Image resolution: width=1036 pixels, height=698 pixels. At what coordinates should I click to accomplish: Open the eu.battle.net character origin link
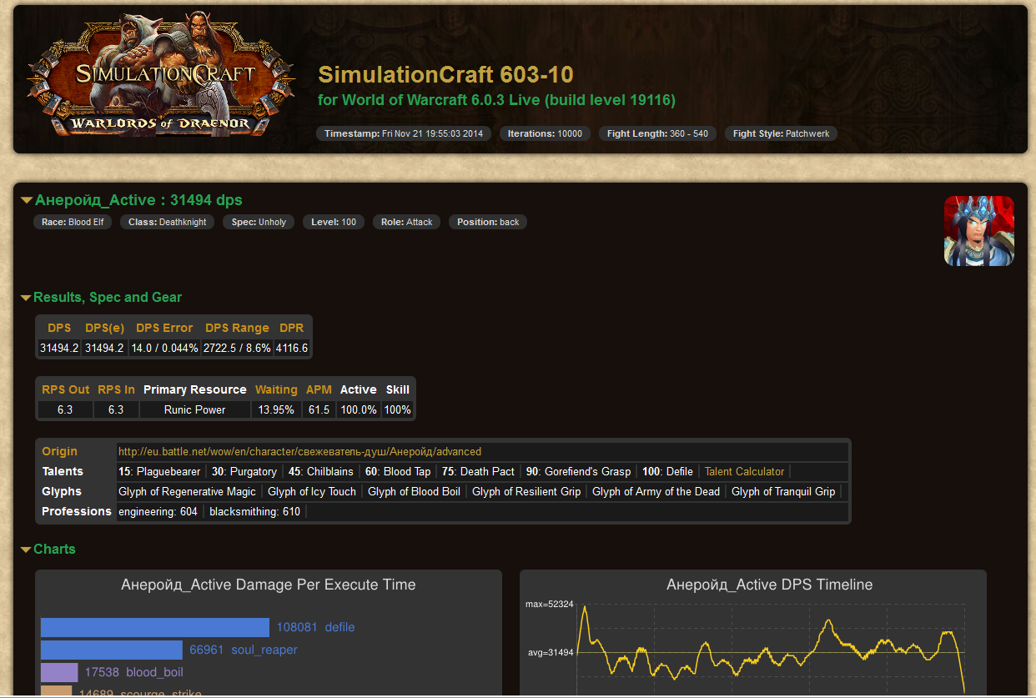click(x=299, y=451)
